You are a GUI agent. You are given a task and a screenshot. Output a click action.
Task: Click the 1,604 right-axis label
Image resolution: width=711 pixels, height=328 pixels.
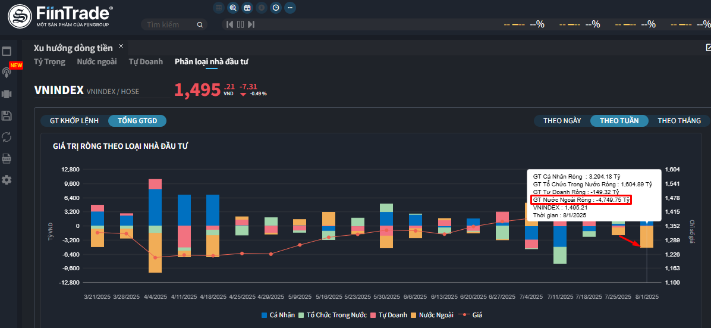pyautogui.click(x=672, y=170)
